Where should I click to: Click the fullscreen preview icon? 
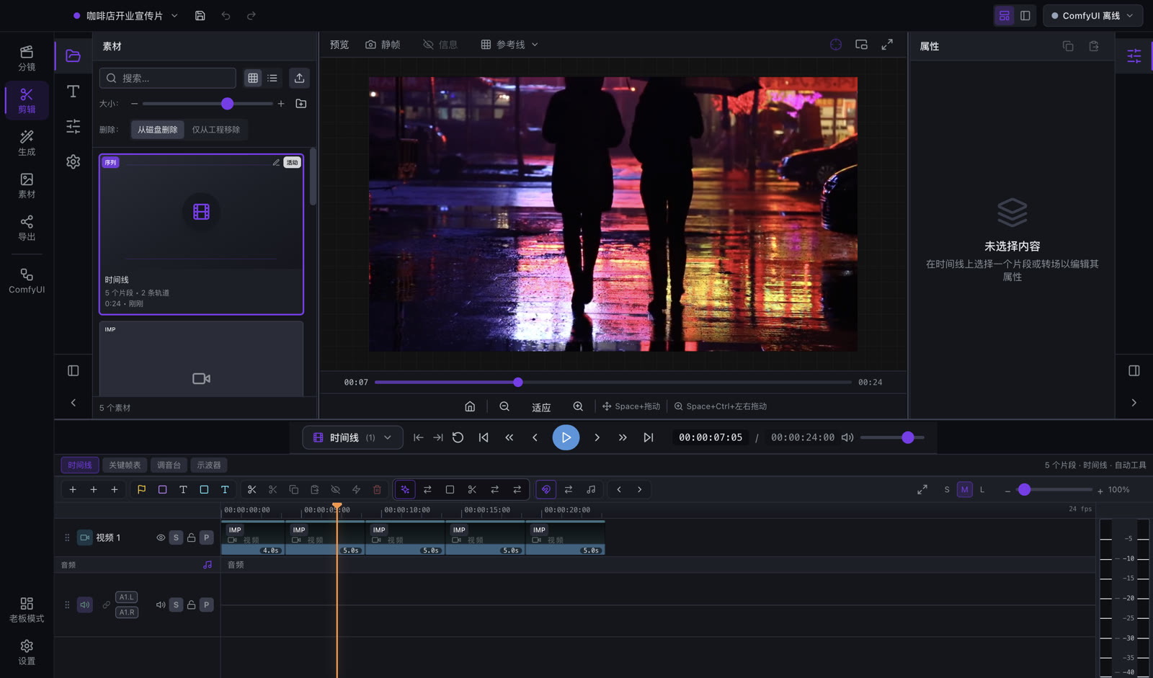click(x=887, y=45)
